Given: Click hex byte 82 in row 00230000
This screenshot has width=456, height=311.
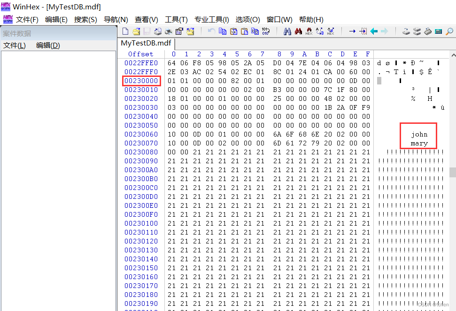Looking at the screenshot, I should click(x=235, y=81).
